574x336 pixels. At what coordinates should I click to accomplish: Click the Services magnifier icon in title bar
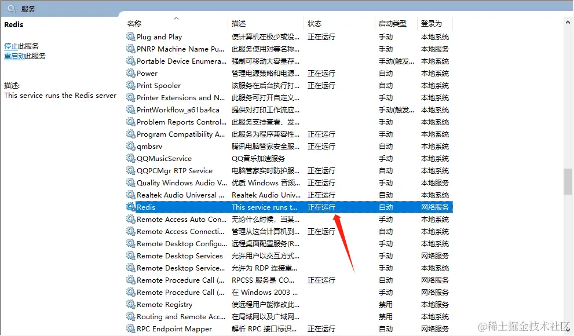(x=12, y=9)
